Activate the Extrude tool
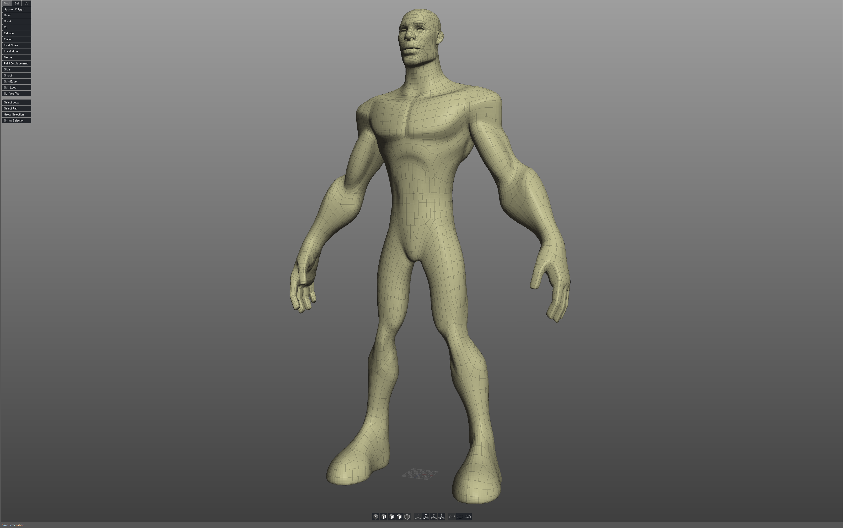Viewport: 843px width, 528px height. [17, 33]
